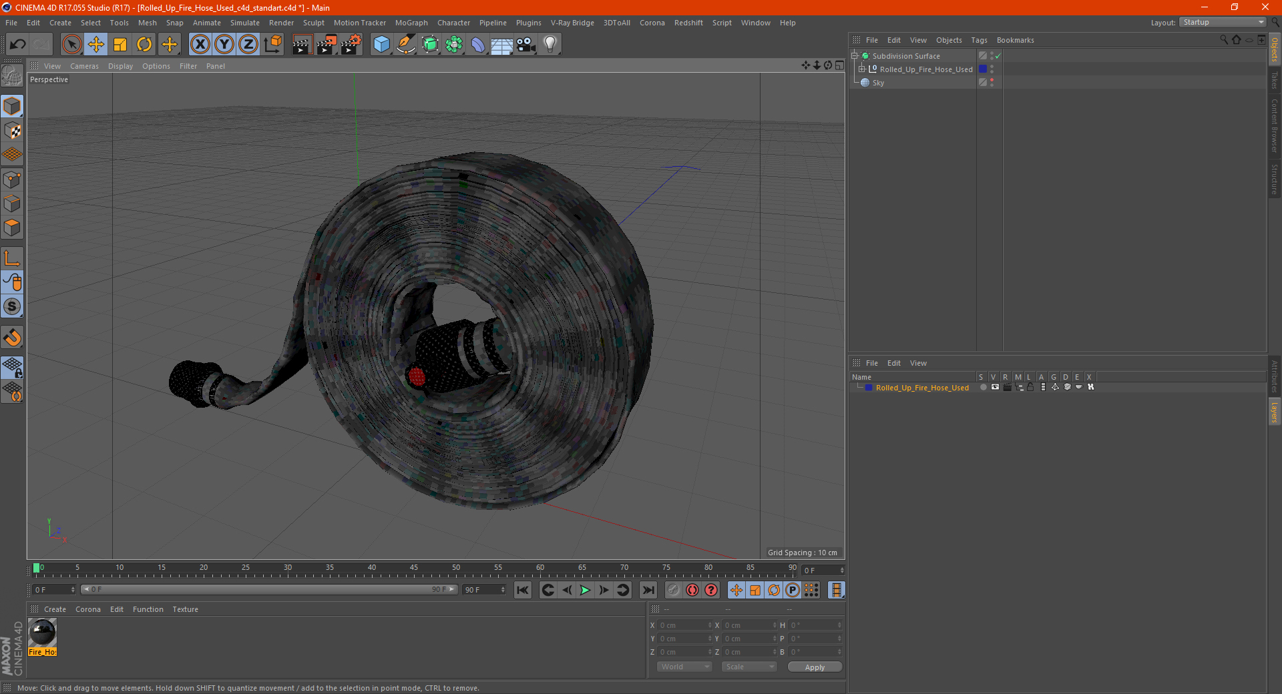Click the Y position input field
Screen dimensions: 1282x694
tap(683, 639)
